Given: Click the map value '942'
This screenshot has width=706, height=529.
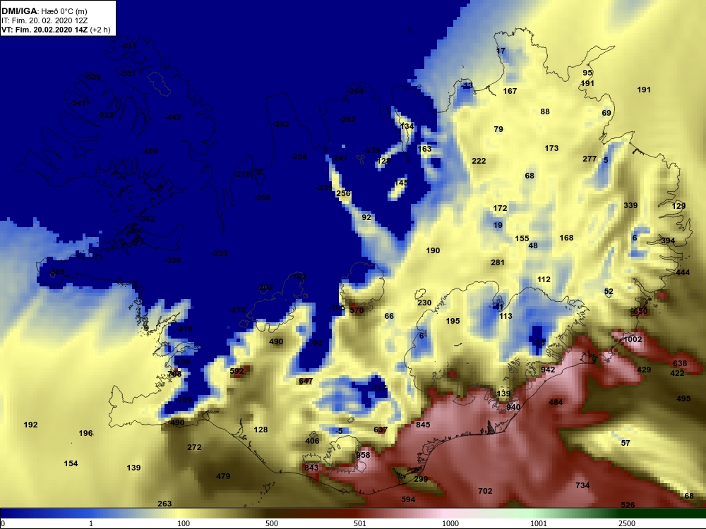Looking at the screenshot, I should click(548, 370).
